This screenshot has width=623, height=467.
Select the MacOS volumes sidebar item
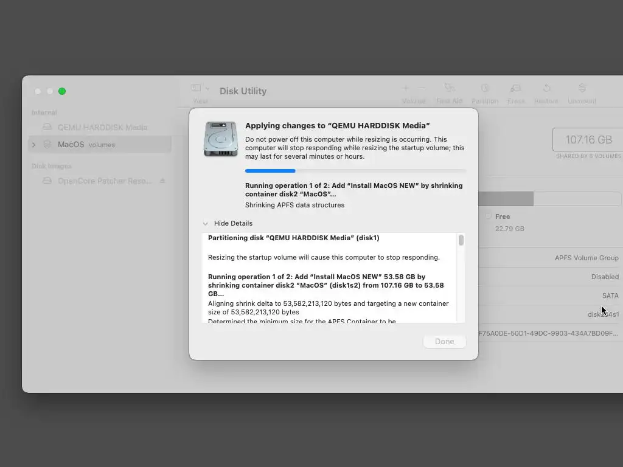click(99, 145)
